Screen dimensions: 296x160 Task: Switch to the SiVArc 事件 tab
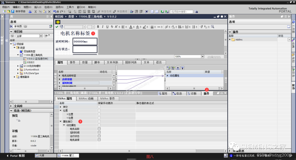click(x=107, y=98)
